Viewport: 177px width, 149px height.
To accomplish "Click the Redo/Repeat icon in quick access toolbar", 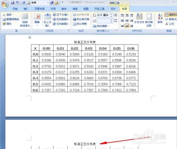I will [x=24, y=2].
